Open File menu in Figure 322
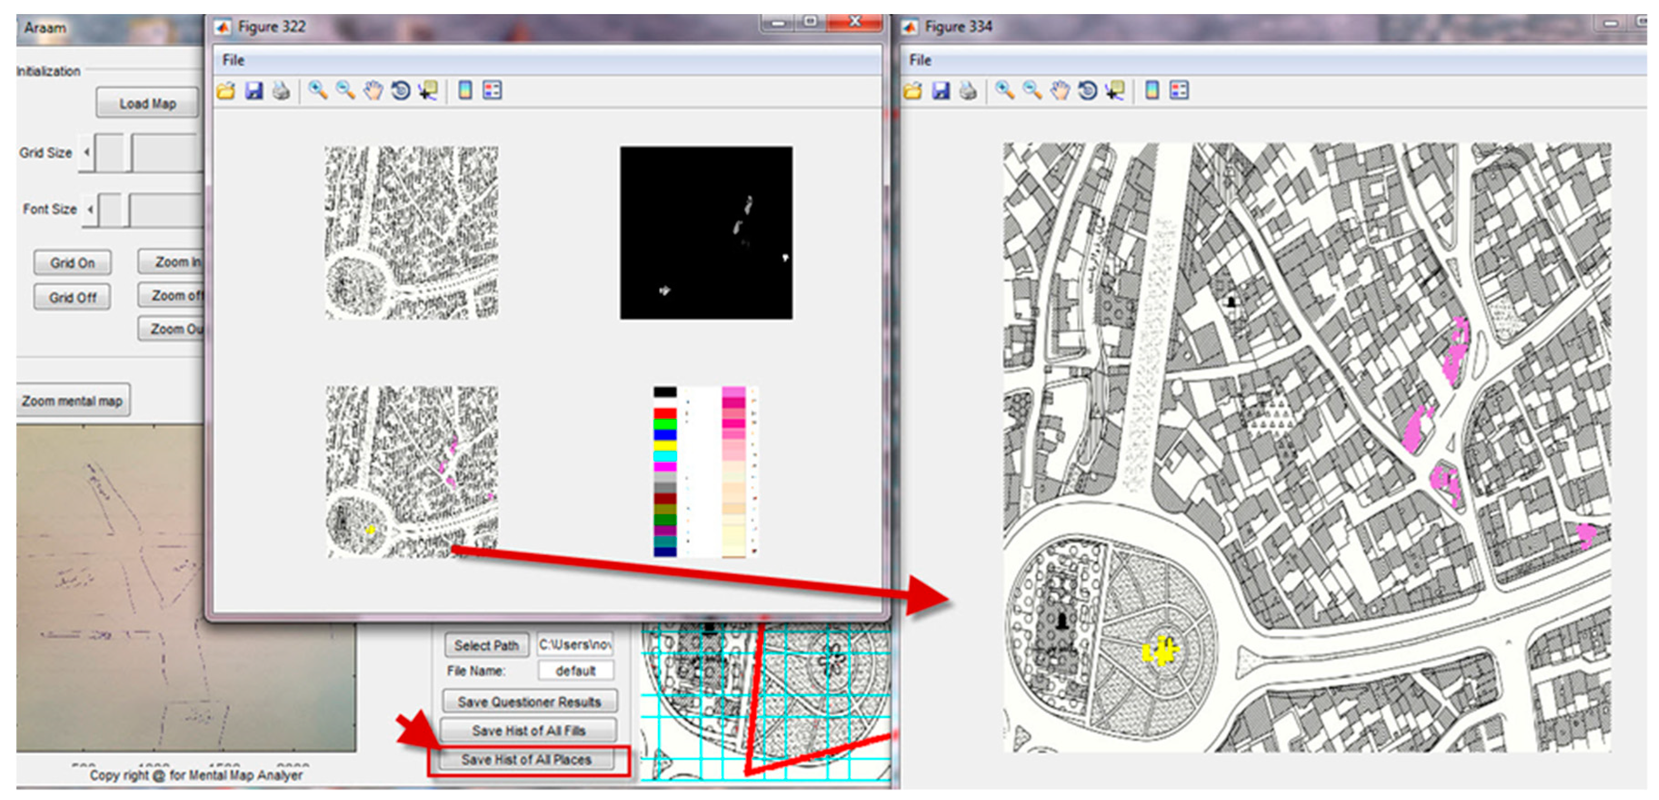The height and width of the screenshot is (800, 1659). pos(233,60)
